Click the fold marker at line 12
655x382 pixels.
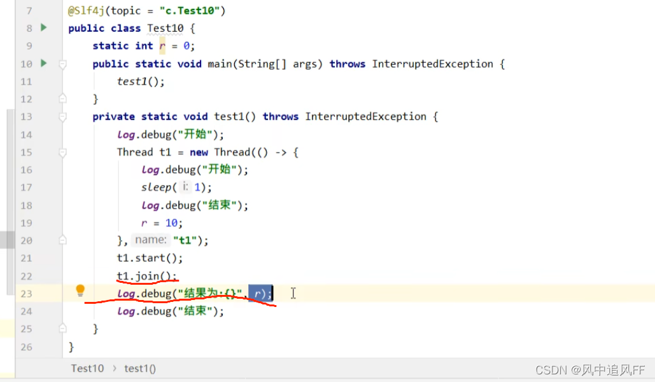click(x=62, y=99)
